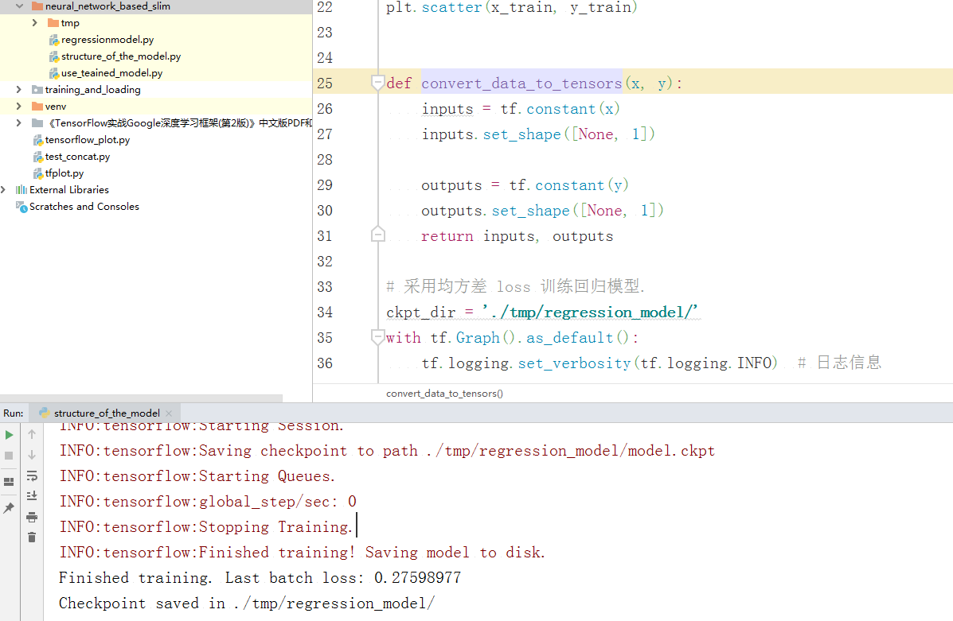Image resolution: width=953 pixels, height=621 pixels.
Task: Toggle soft-wrap in the run console
Action: click(x=30, y=476)
